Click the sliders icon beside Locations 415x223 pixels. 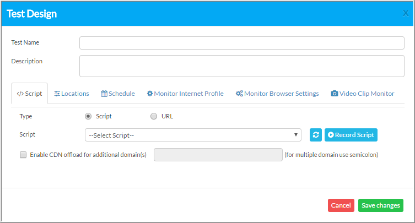57,94
